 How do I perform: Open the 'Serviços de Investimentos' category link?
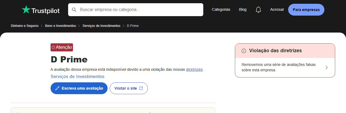[x=77, y=76]
